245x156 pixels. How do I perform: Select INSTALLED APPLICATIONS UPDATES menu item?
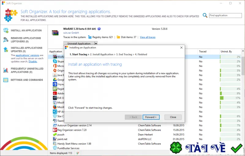[x=27, y=49]
